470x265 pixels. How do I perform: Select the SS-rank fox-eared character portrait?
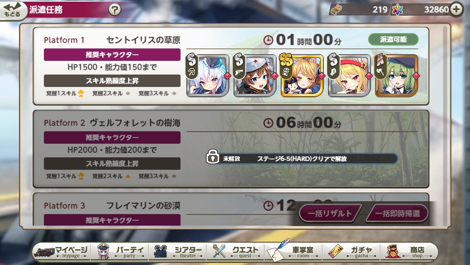(302, 75)
